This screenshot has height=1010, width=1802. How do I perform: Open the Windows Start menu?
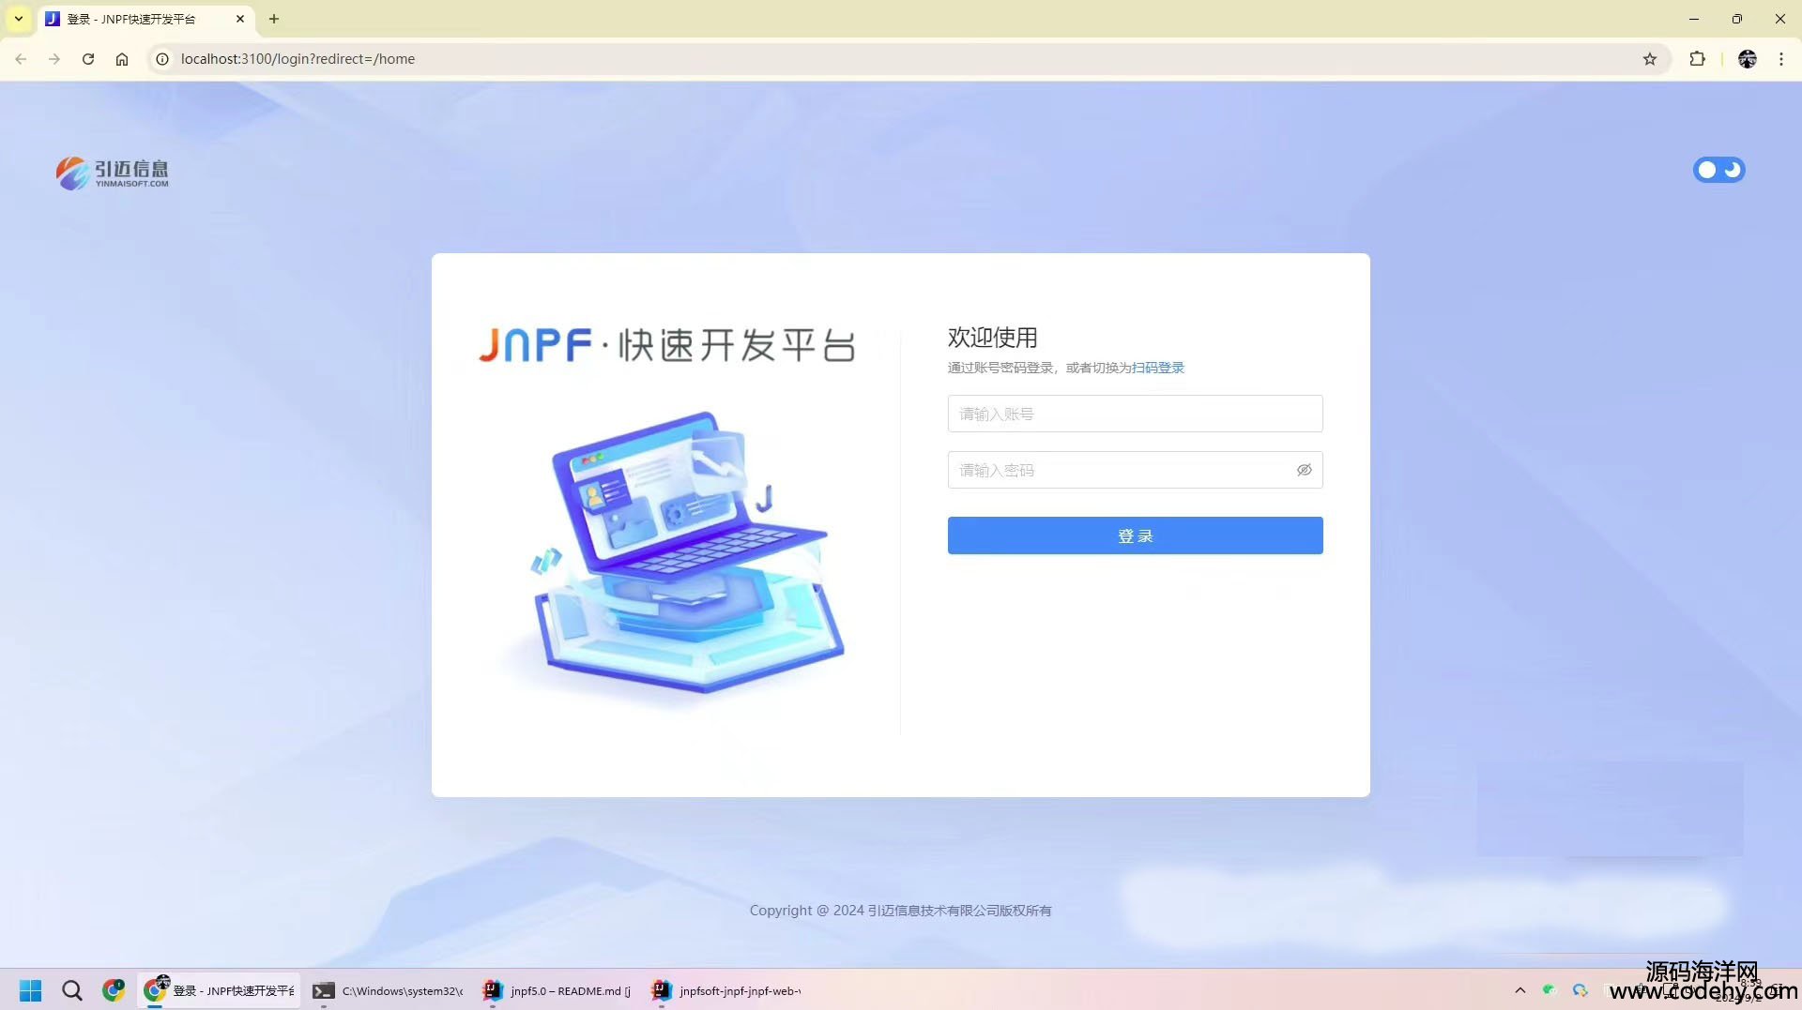31,990
